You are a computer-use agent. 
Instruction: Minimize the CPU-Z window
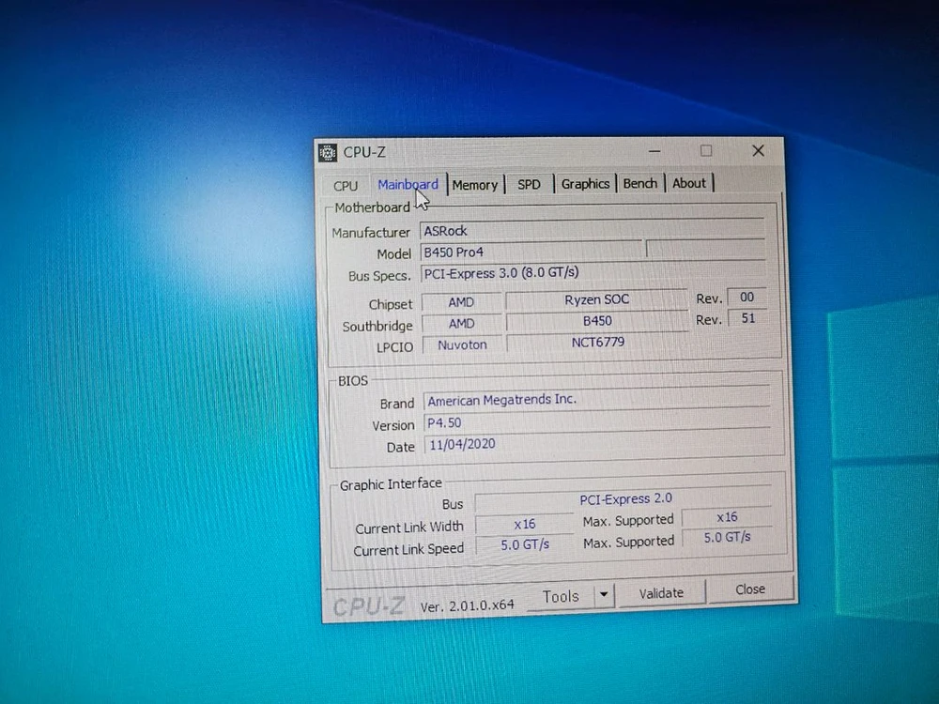pos(654,151)
